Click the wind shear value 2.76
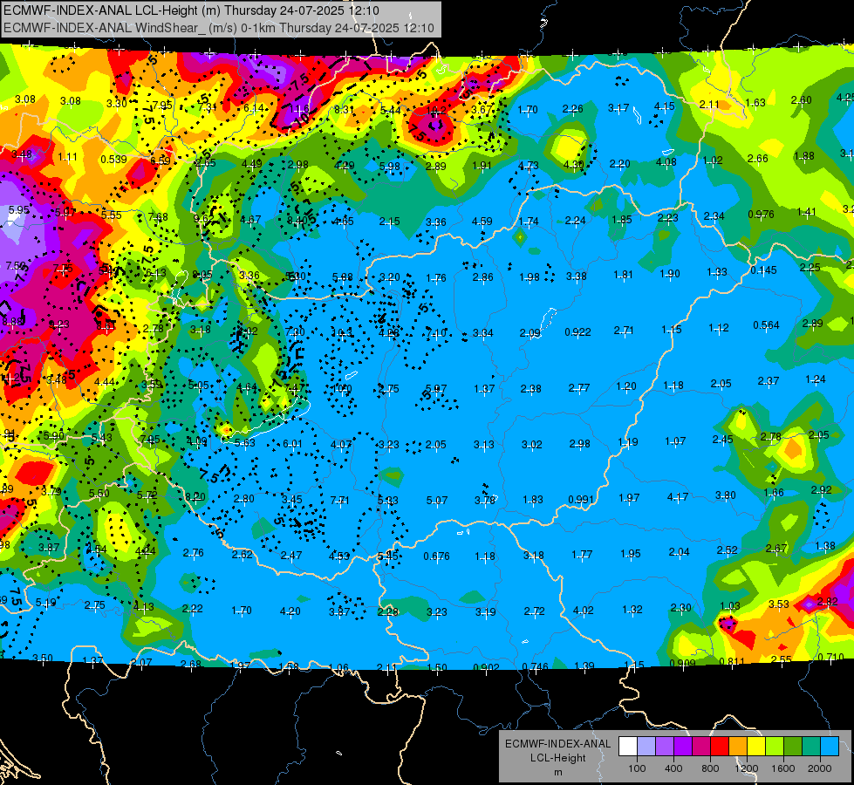The height and width of the screenshot is (785, 854). click(x=194, y=552)
